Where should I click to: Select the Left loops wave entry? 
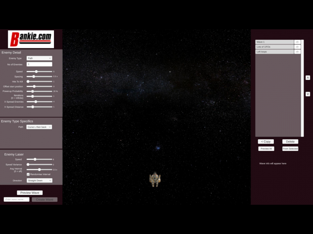274,51
